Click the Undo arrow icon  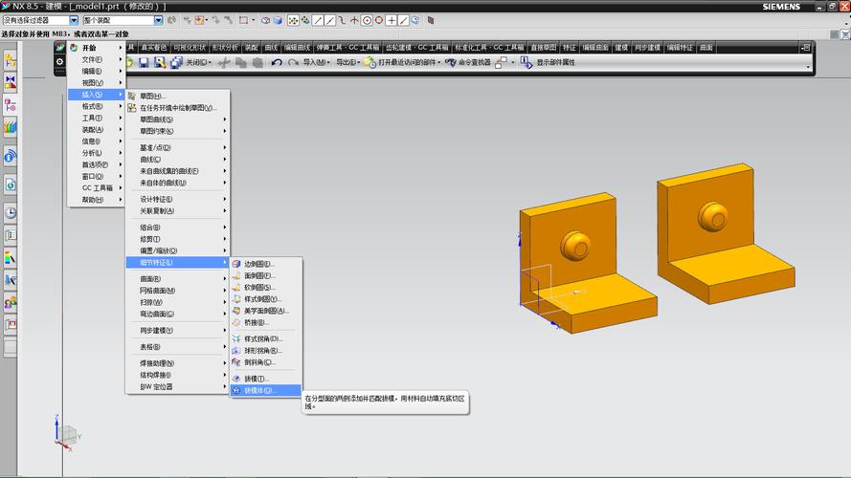276,62
